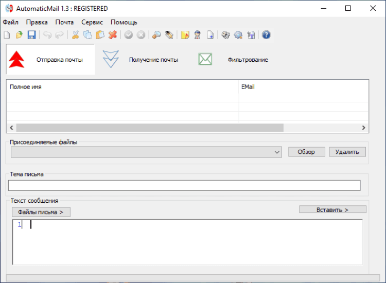The width and height of the screenshot is (386, 283).
Task: Click the Open file folder icon
Action: click(x=19, y=35)
